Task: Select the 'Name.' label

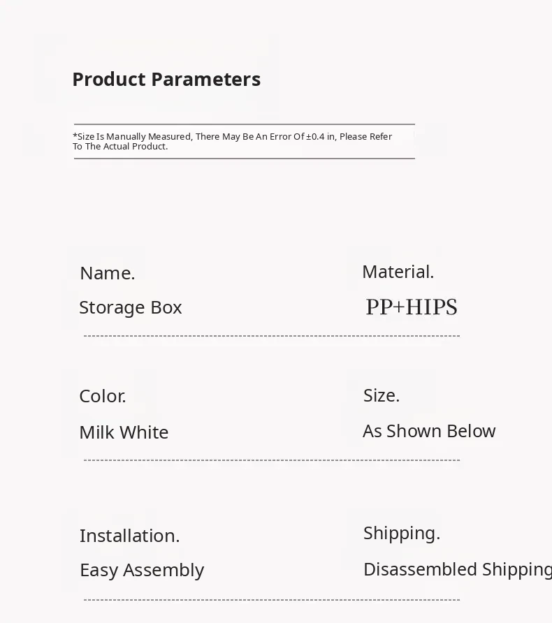Action: pos(108,273)
